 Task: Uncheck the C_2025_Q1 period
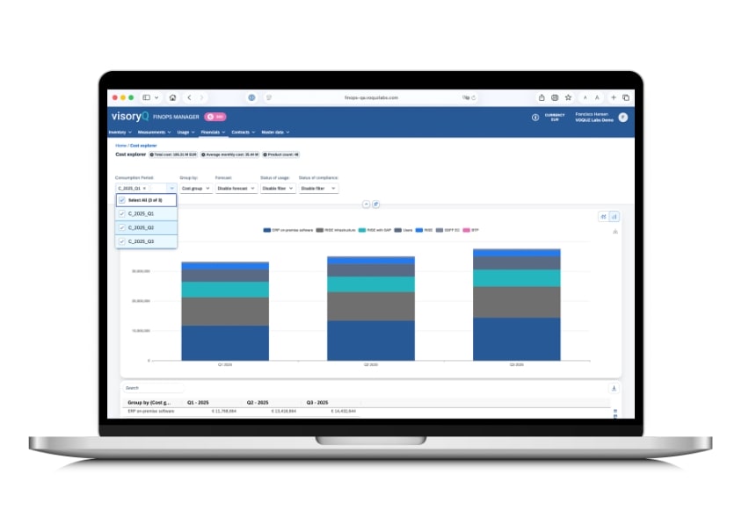click(122, 214)
